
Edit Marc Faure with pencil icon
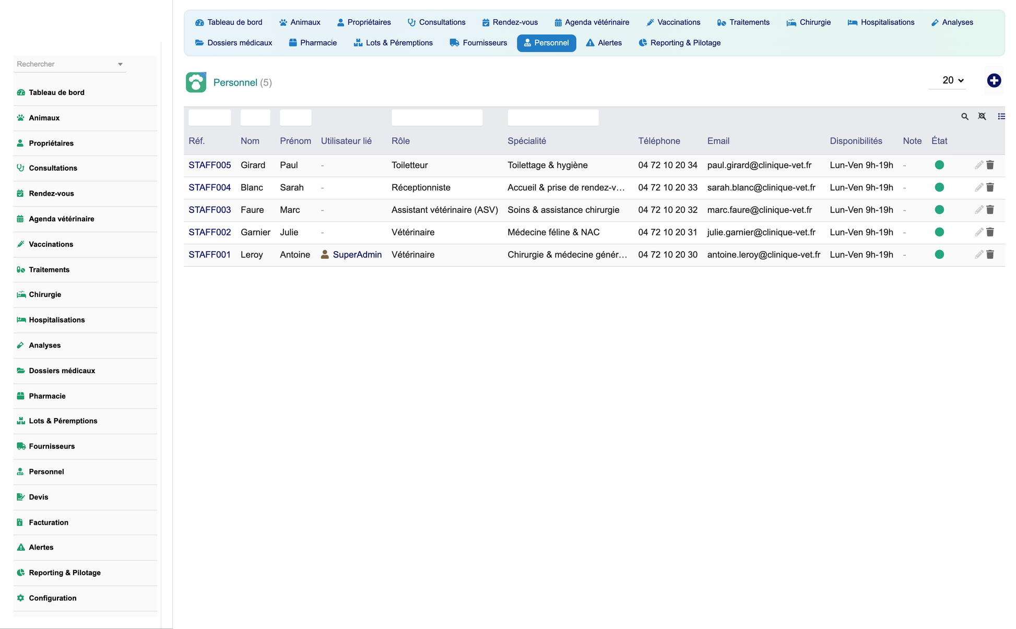(979, 210)
